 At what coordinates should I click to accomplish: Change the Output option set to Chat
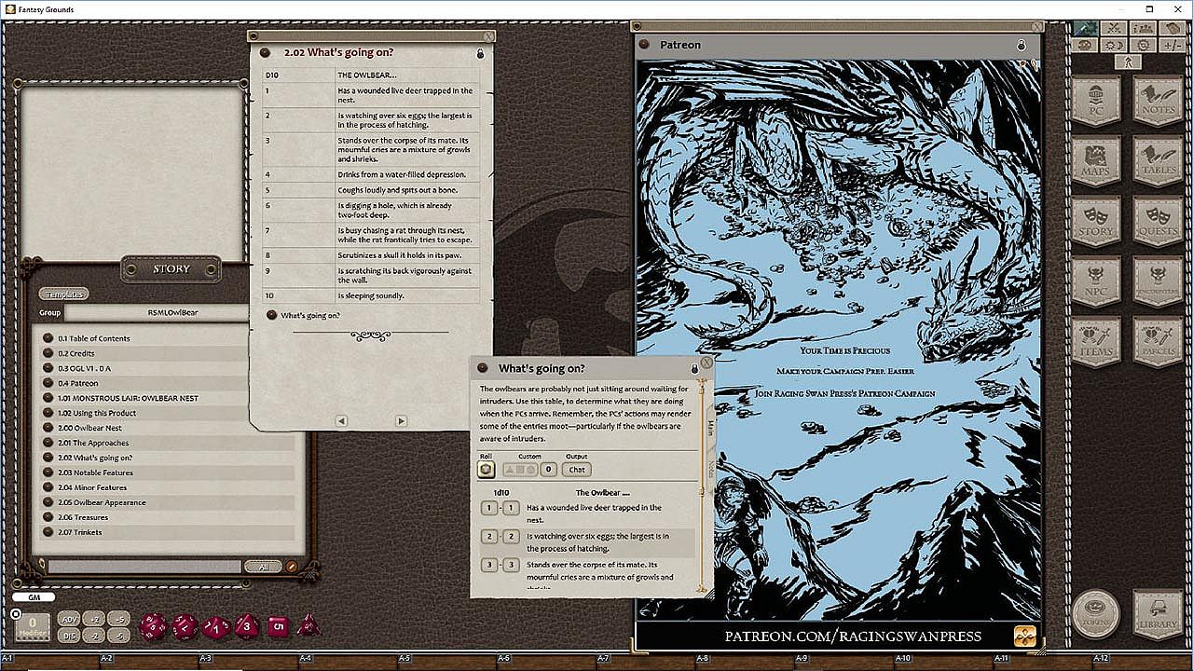[x=577, y=470]
